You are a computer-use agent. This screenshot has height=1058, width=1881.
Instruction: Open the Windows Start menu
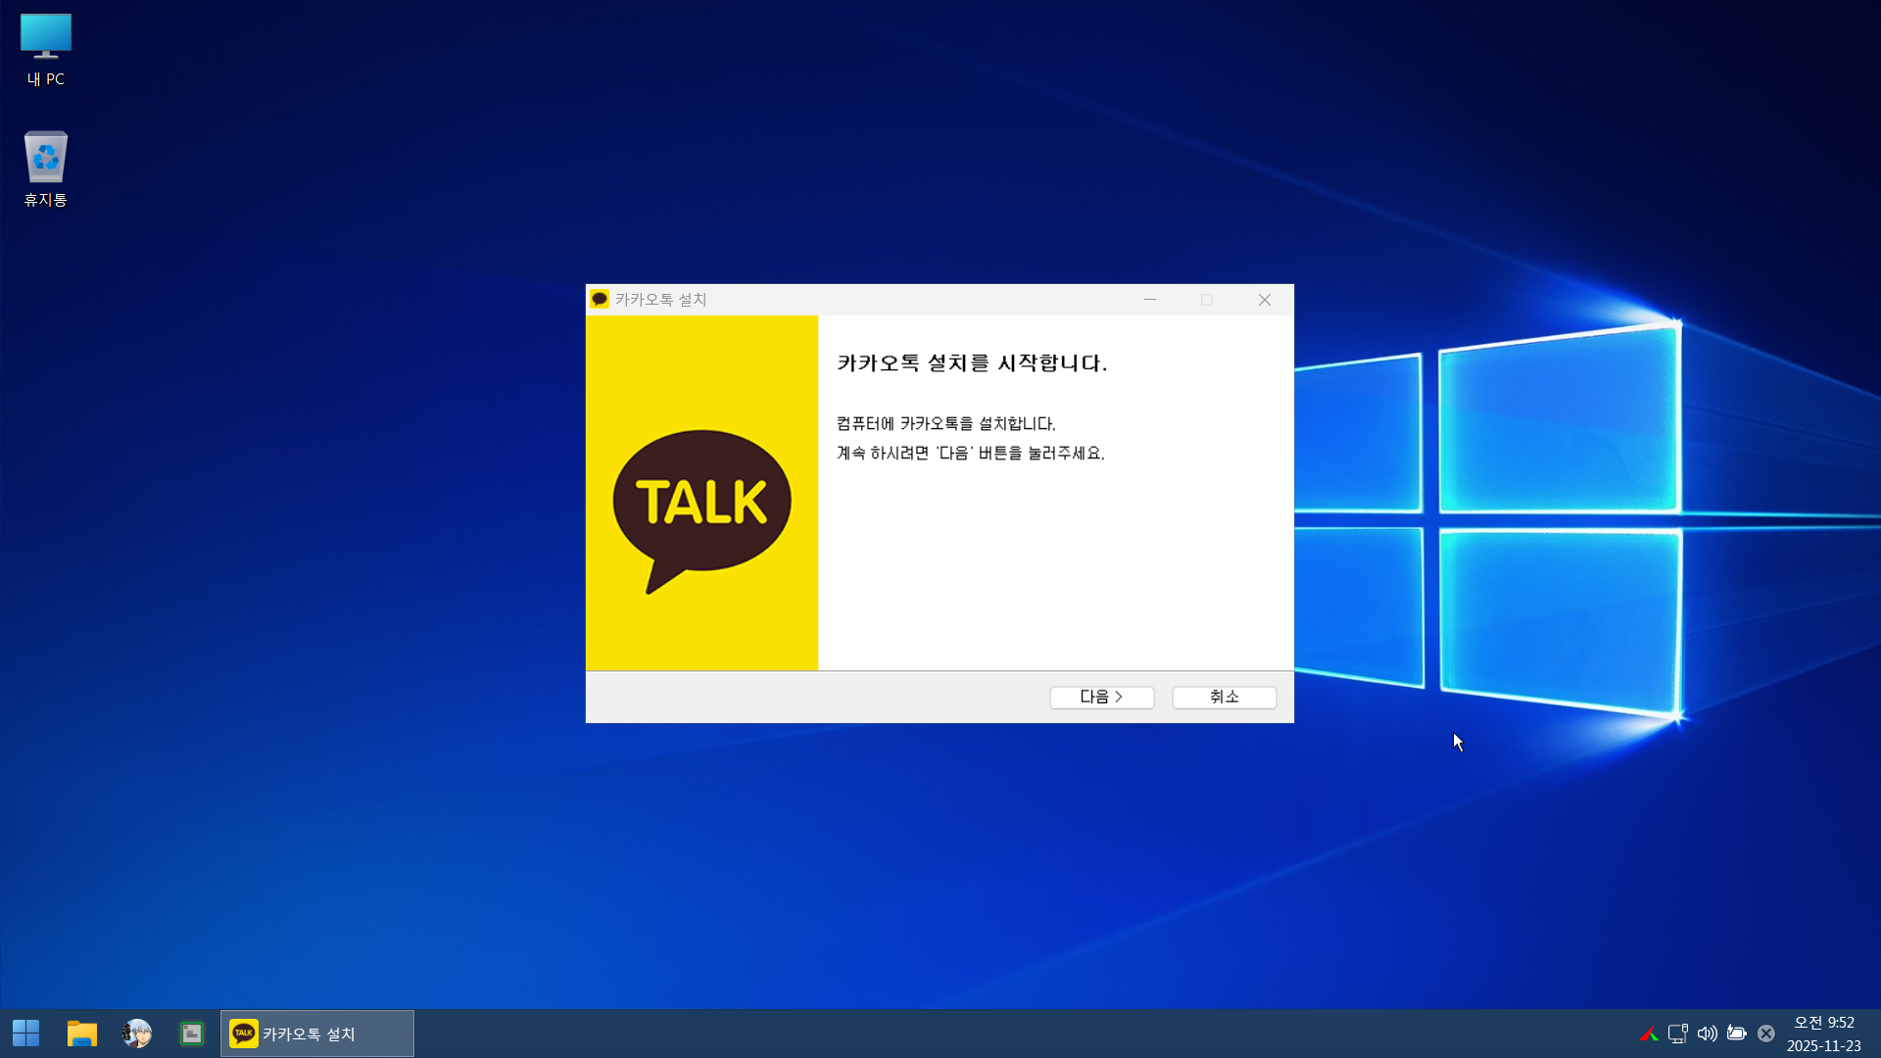26,1033
